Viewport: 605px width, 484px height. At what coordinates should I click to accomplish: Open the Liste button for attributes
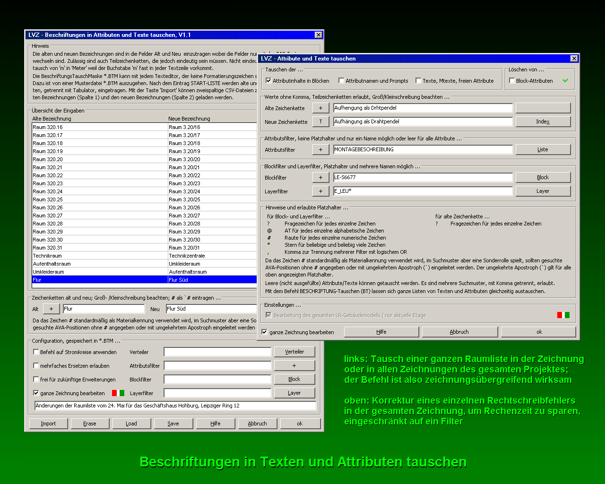543,150
